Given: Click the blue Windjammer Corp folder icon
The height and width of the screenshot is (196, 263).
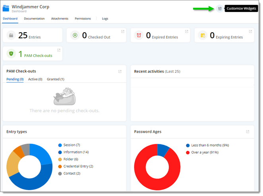Looking at the screenshot, I should coord(6,8).
